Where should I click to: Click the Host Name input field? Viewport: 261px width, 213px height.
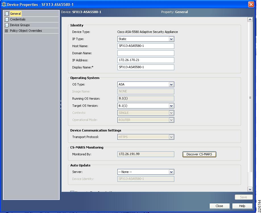click(146, 46)
